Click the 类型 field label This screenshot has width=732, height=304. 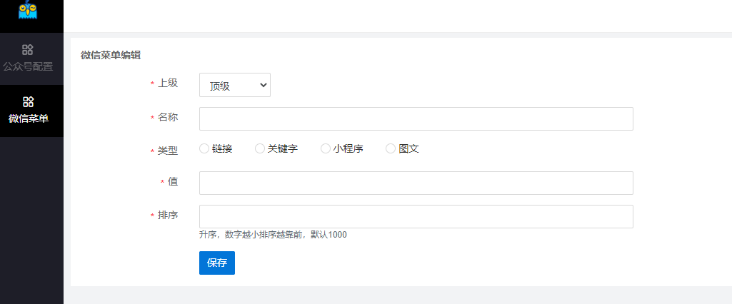click(168, 151)
